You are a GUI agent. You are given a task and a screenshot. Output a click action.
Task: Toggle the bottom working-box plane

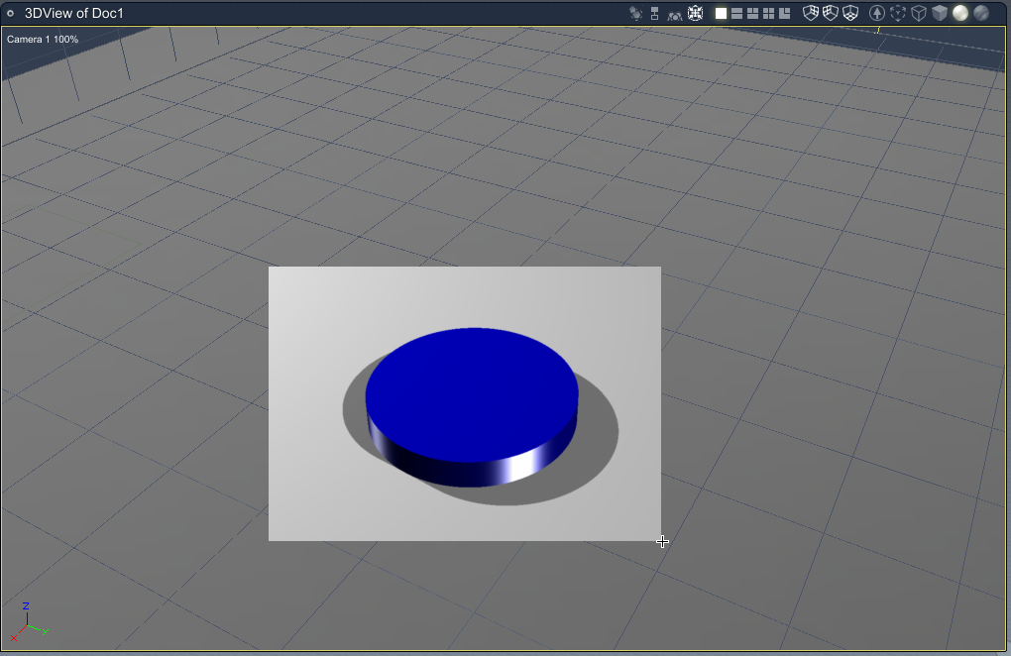(x=850, y=13)
